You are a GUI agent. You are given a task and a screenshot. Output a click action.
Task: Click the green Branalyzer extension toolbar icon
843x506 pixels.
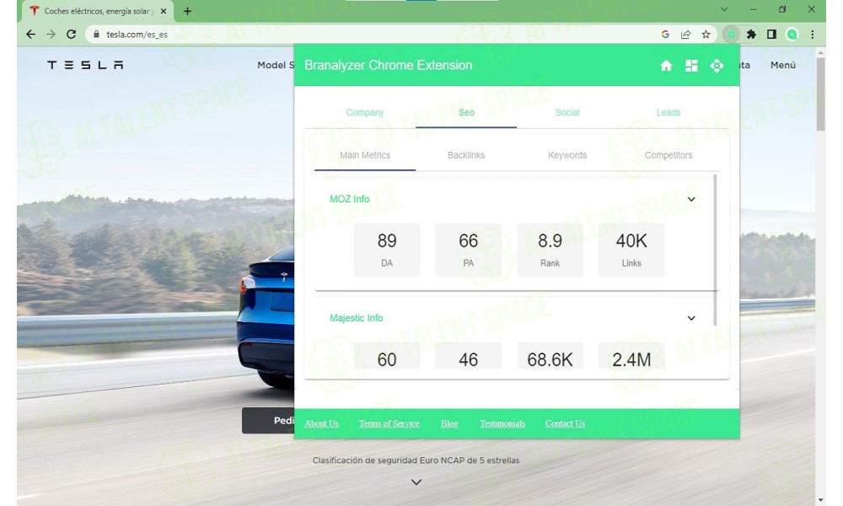pos(731,35)
